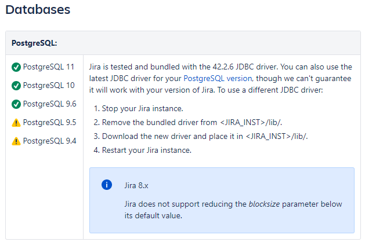Viewport: 365px width, 242px height.
Task: Select the PostgreSQL 9.5 label
Action: tap(49, 122)
